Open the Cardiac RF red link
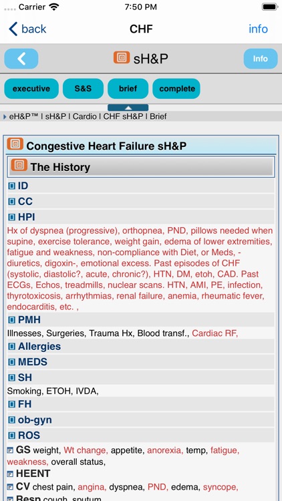The width and height of the screenshot is (282, 501). [x=215, y=333]
